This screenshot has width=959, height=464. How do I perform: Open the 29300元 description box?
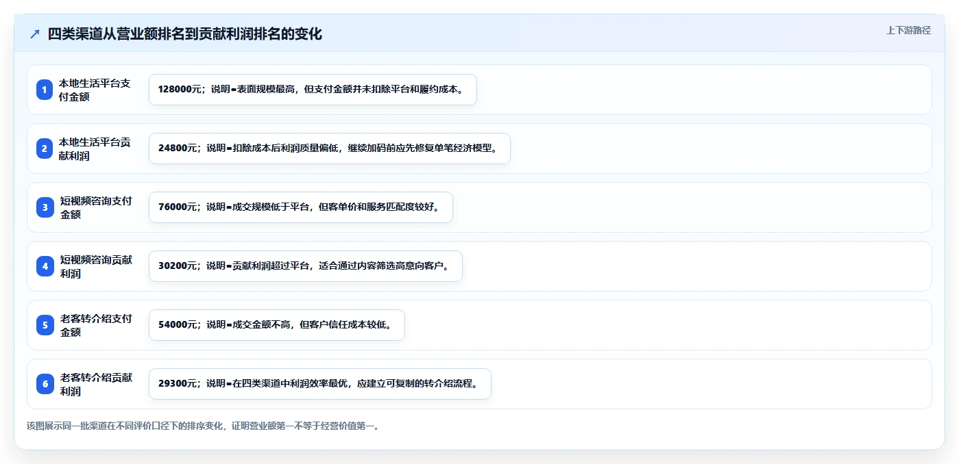(320, 384)
